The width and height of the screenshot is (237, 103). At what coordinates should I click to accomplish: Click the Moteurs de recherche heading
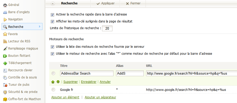click(67, 39)
